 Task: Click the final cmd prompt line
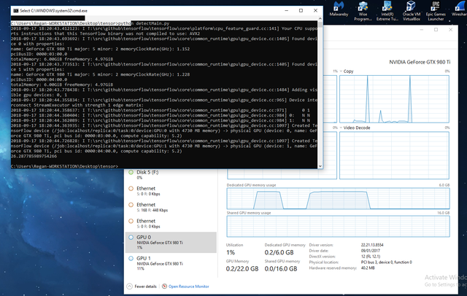pos(64,166)
